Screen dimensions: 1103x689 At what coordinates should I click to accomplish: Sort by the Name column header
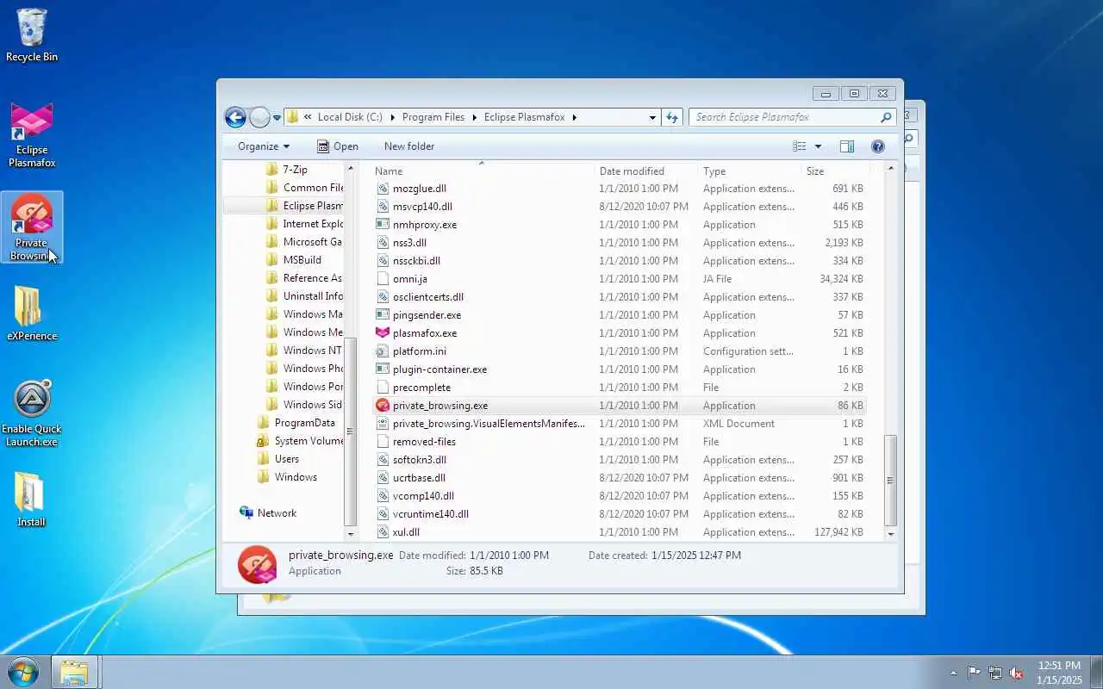click(x=482, y=171)
